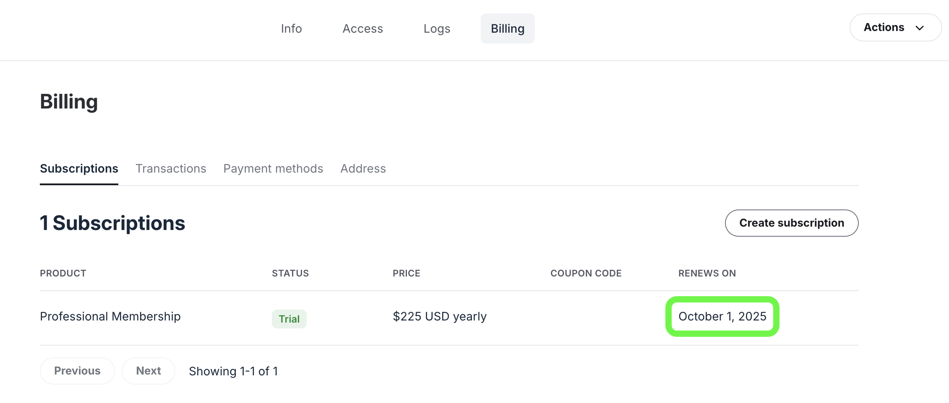
Task: Select the Billing tab in top navigation
Action: pos(507,28)
